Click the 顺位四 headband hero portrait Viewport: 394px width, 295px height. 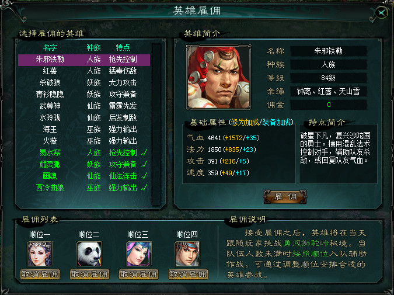pyautogui.click(x=187, y=254)
